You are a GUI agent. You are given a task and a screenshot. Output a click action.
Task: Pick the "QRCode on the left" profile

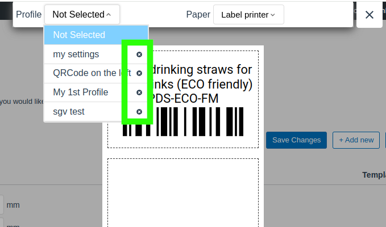[85, 73]
